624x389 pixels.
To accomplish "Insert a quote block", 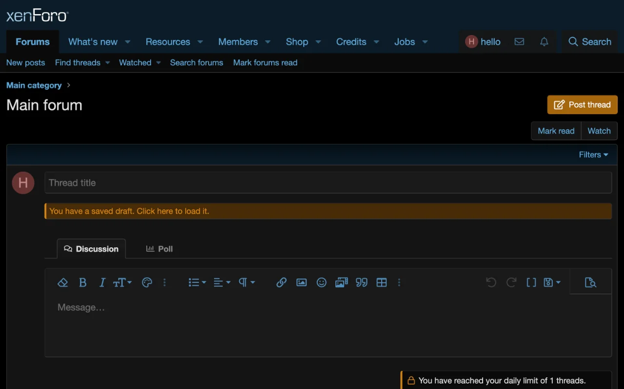I will pos(361,282).
